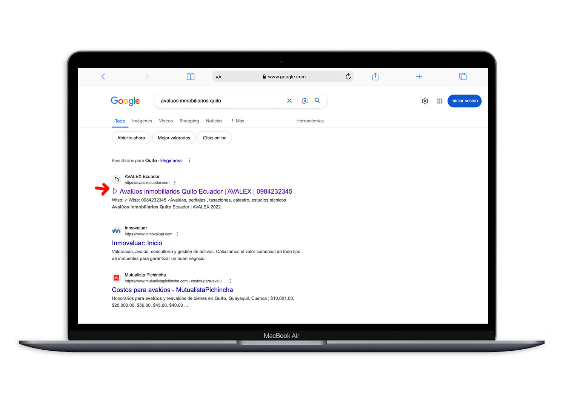Search by image with Google Lens icon
The width and height of the screenshot is (566, 408).
pos(305,101)
